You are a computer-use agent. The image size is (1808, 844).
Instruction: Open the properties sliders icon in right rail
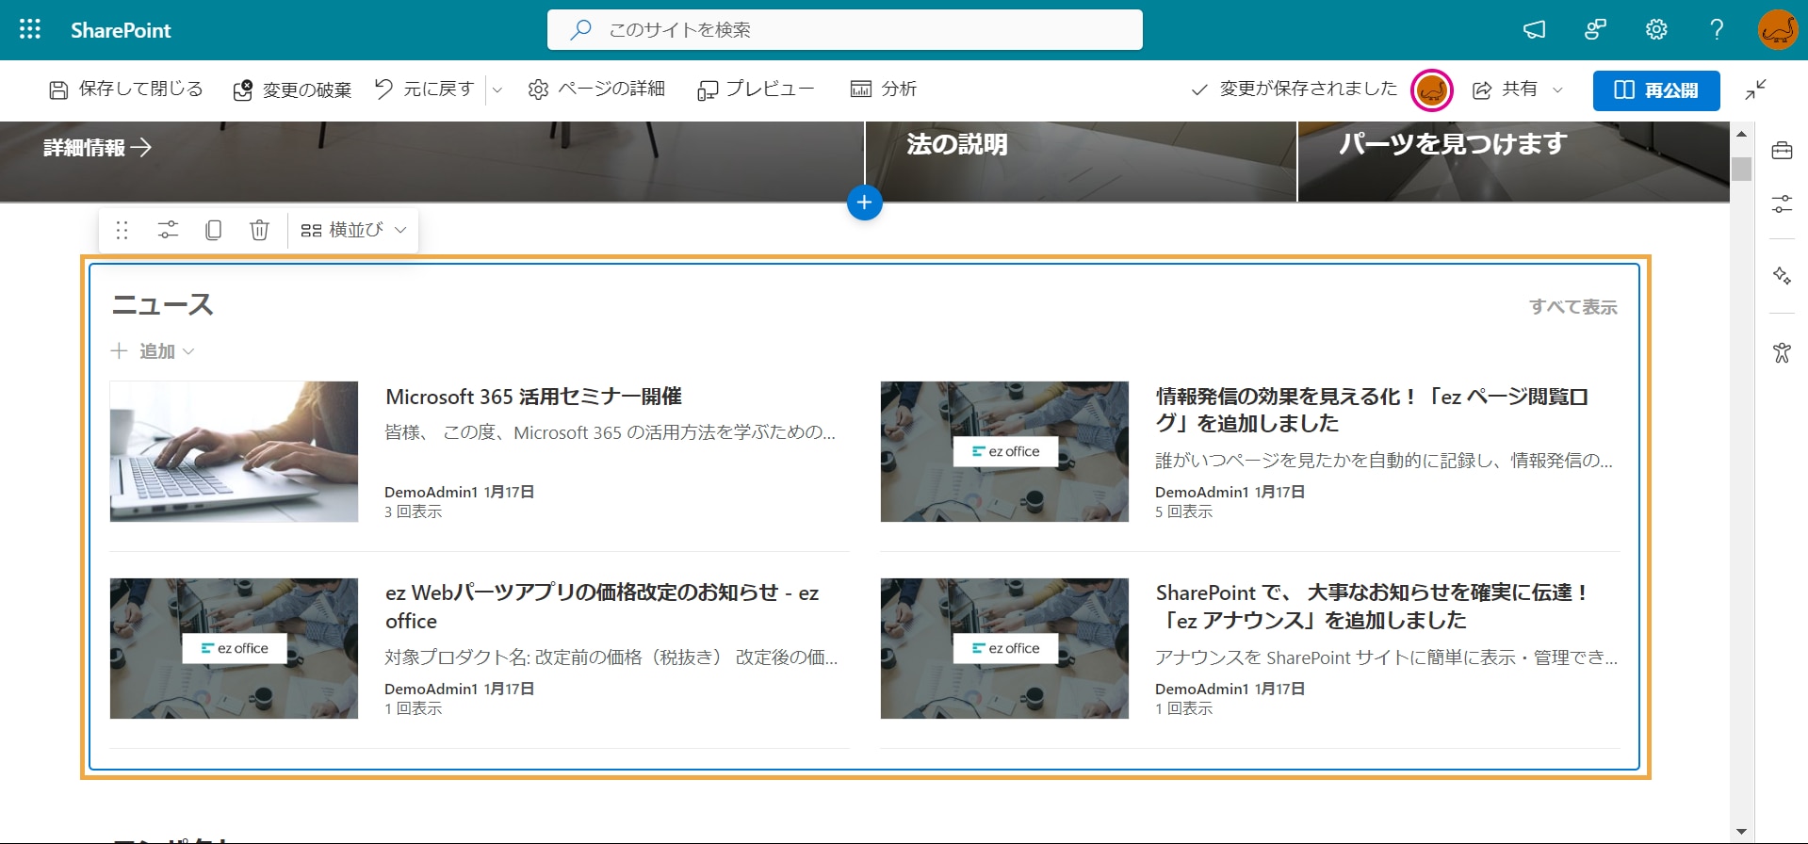click(1782, 203)
